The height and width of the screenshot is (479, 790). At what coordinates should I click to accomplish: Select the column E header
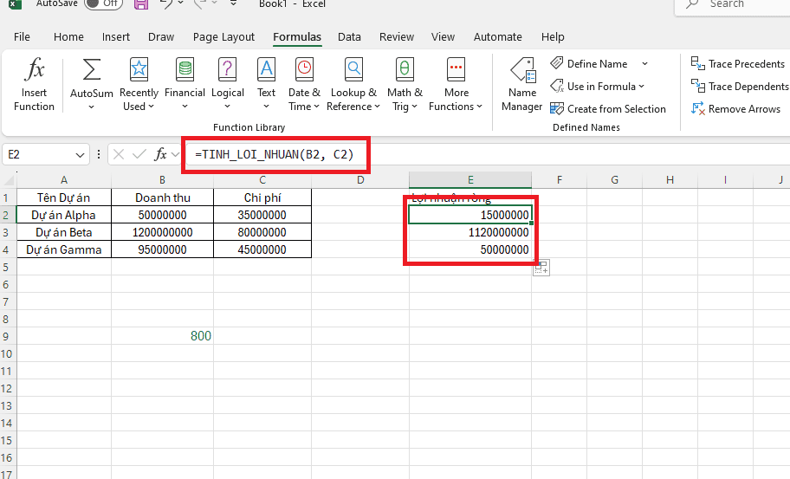(470, 180)
